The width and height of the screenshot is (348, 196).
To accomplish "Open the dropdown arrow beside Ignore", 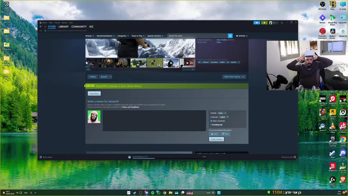I will [111, 77].
